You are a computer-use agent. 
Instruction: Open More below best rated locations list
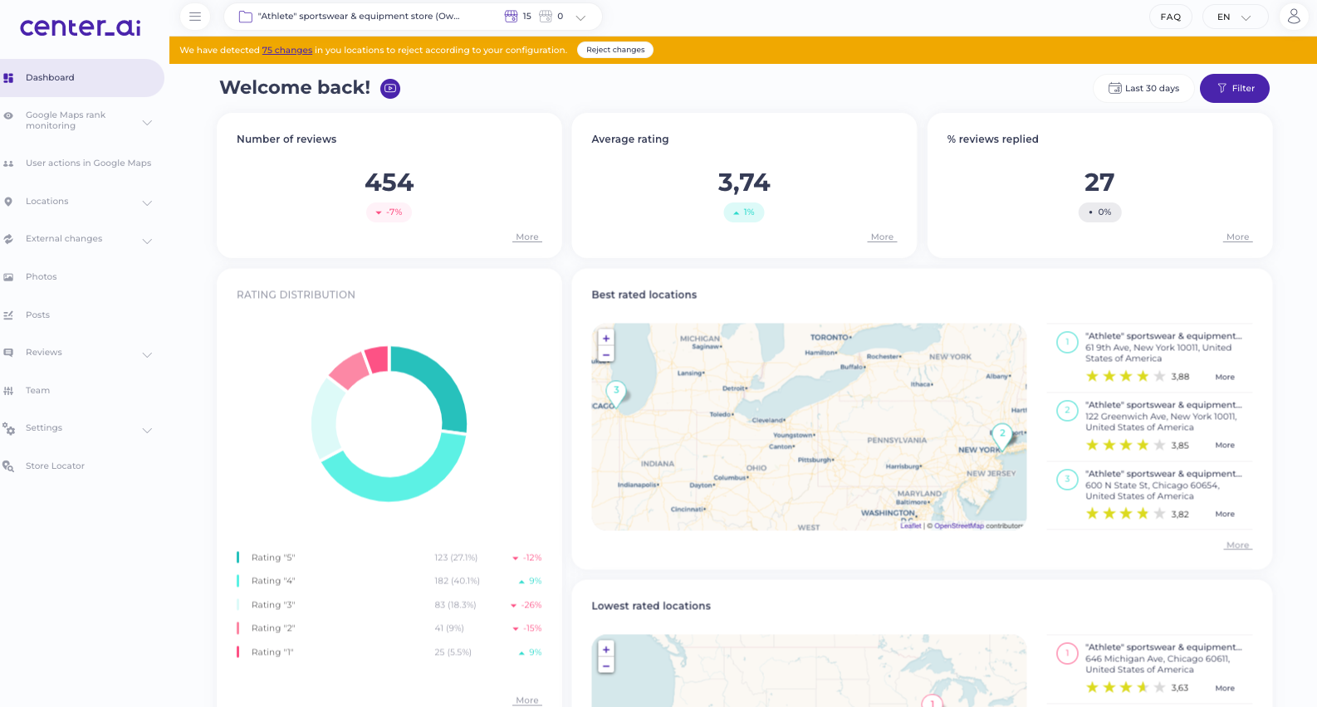click(x=1237, y=545)
